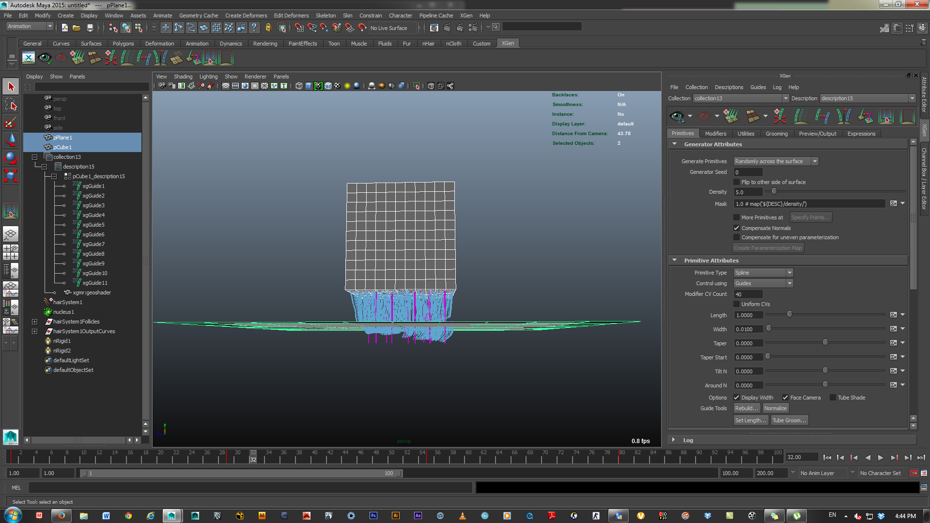Play forward on the timeline
The image size is (930, 523).
click(881, 458)
